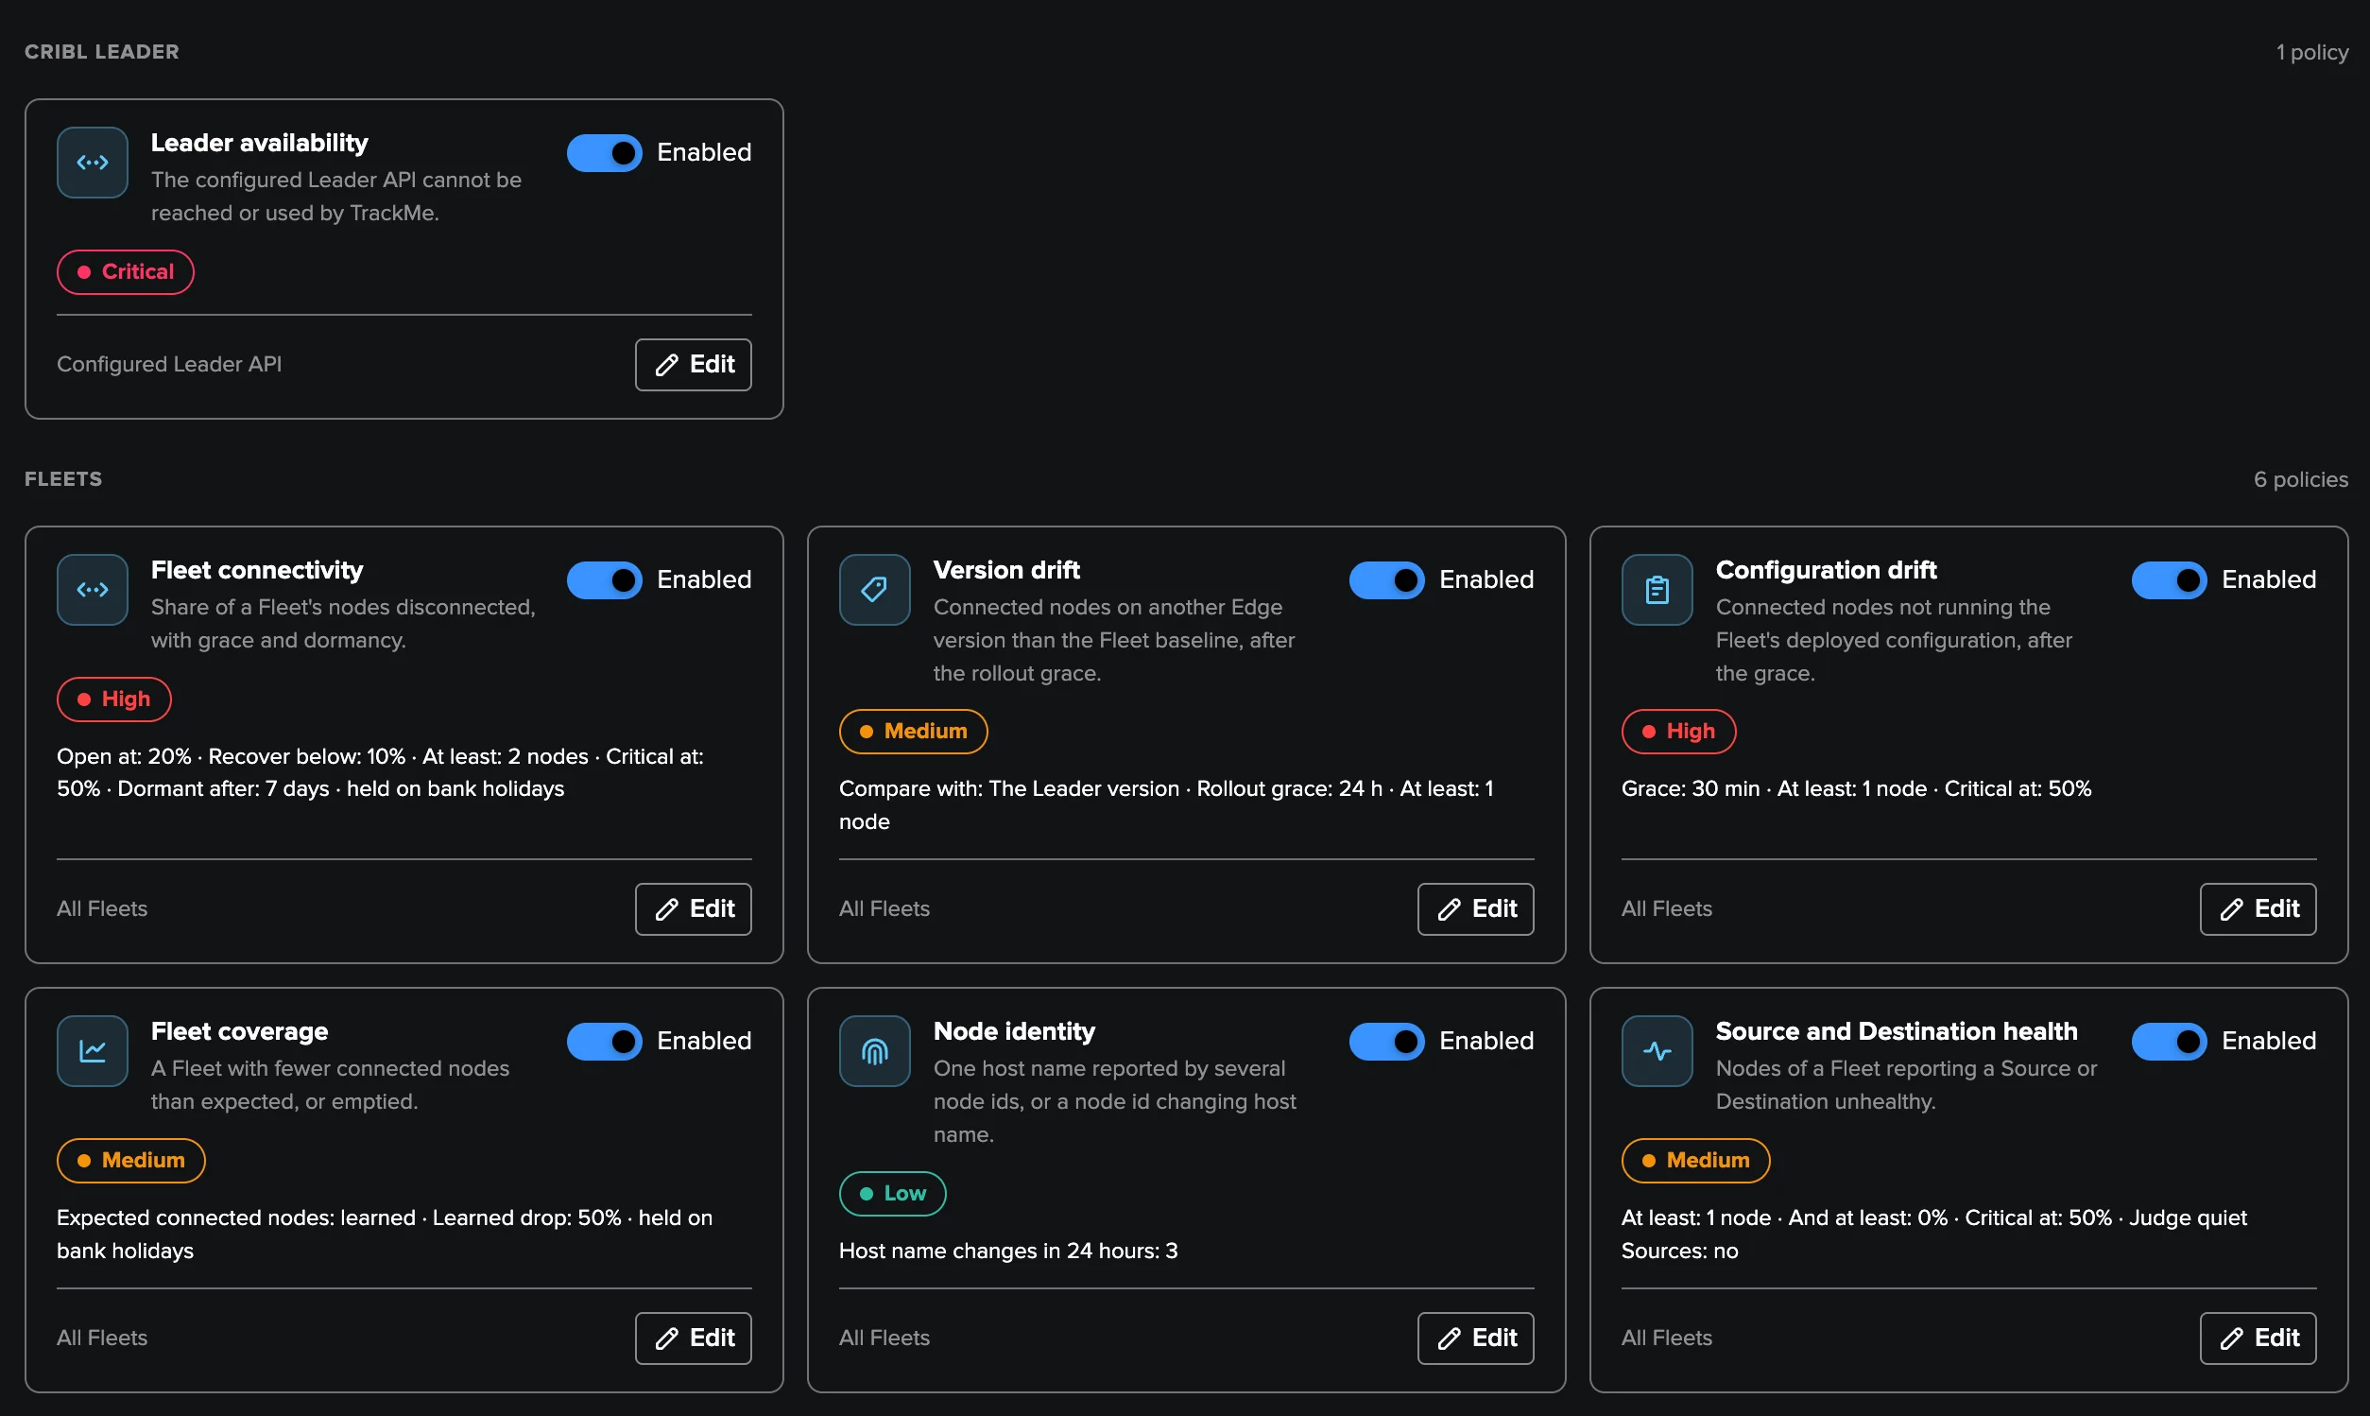Click 'All Fleets' label under Node identity
This screenshot has width=2370, height=1416.
click(884, 1338)
